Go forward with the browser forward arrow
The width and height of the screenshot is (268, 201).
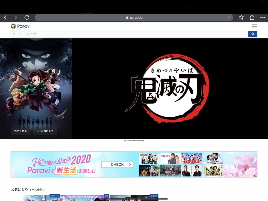16,18
